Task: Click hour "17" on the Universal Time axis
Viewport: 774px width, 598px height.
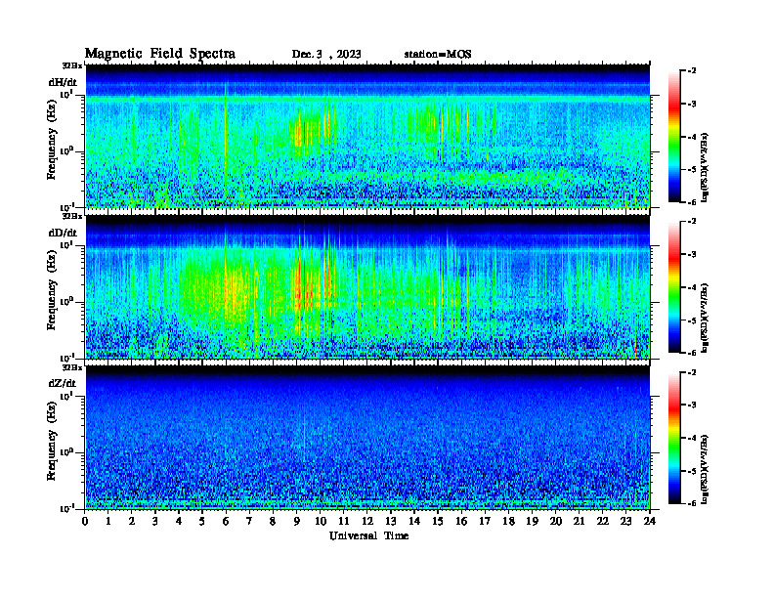Action: [486, 522]
